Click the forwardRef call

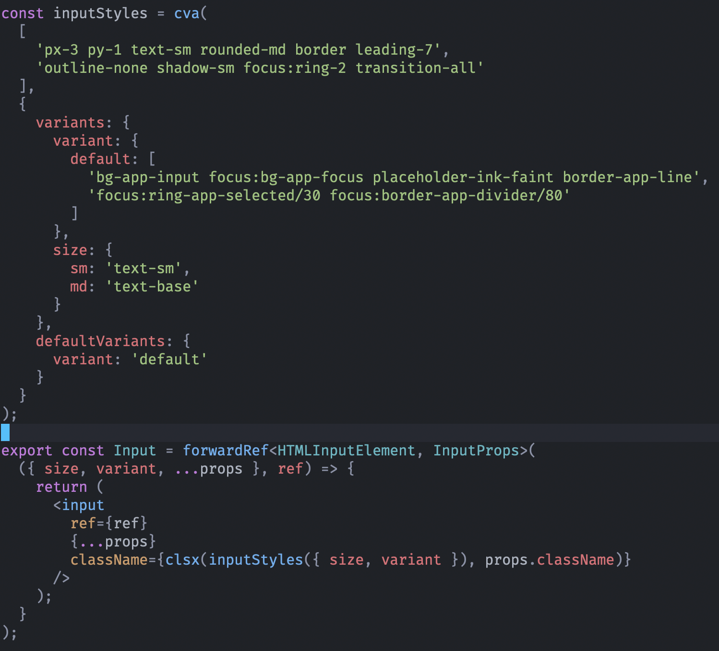pos(225,451)
